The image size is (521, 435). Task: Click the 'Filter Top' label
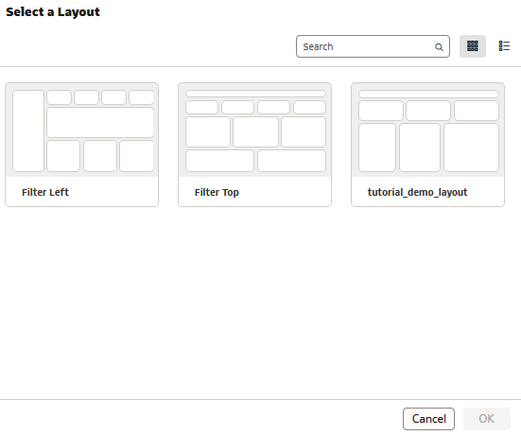217,192
